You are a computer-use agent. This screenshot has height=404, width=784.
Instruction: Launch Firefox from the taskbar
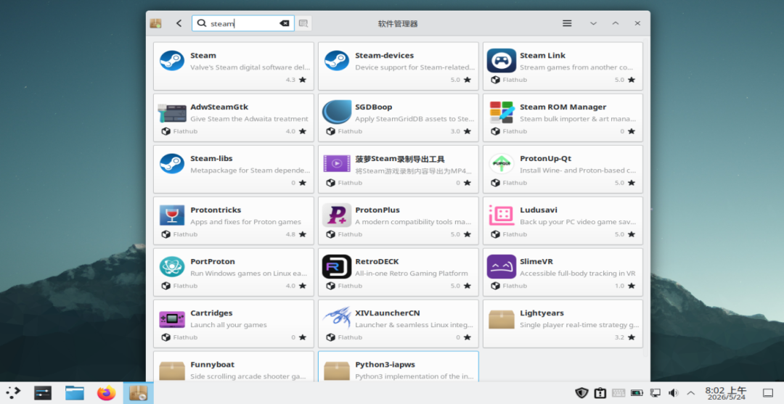[106, 393]
